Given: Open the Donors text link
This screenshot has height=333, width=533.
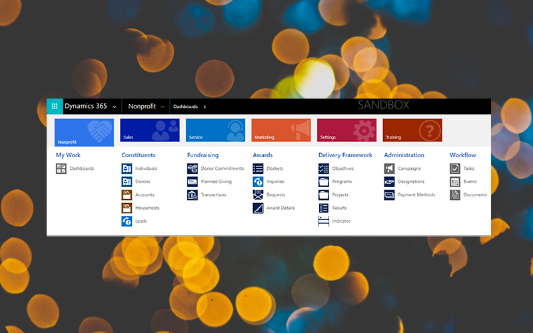Looking at the screenshot, I should point(143,182).
